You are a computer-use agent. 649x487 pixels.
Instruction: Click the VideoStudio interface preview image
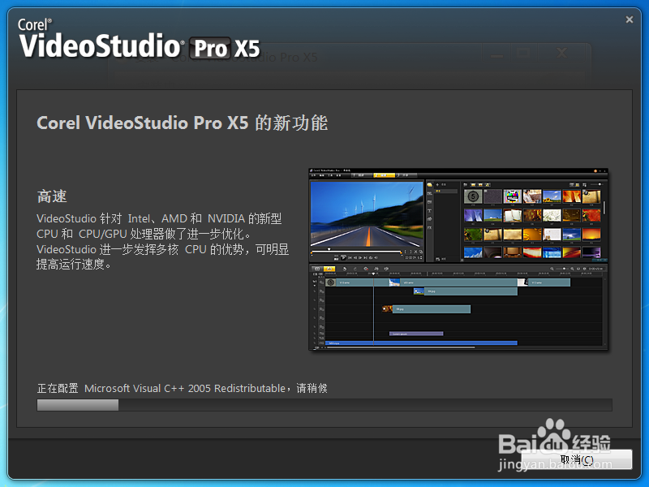[458, 259]
